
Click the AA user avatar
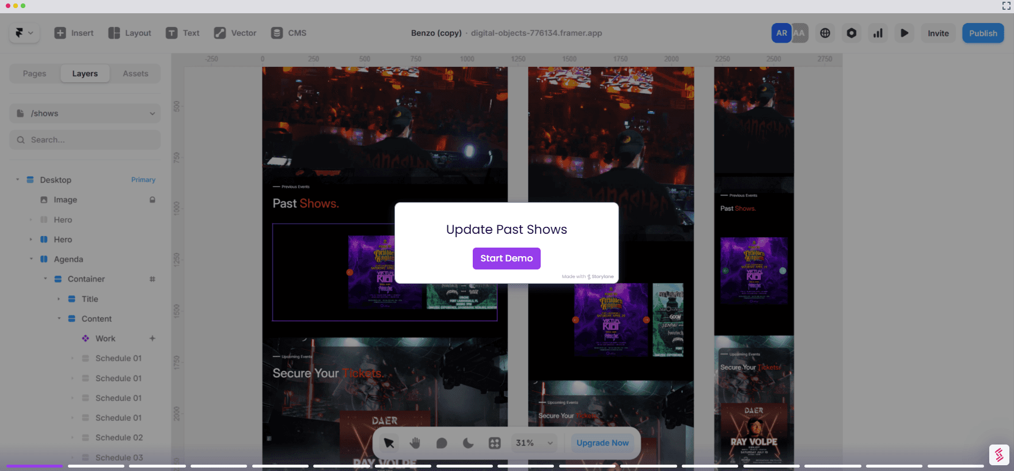click(x=800, y=33)
